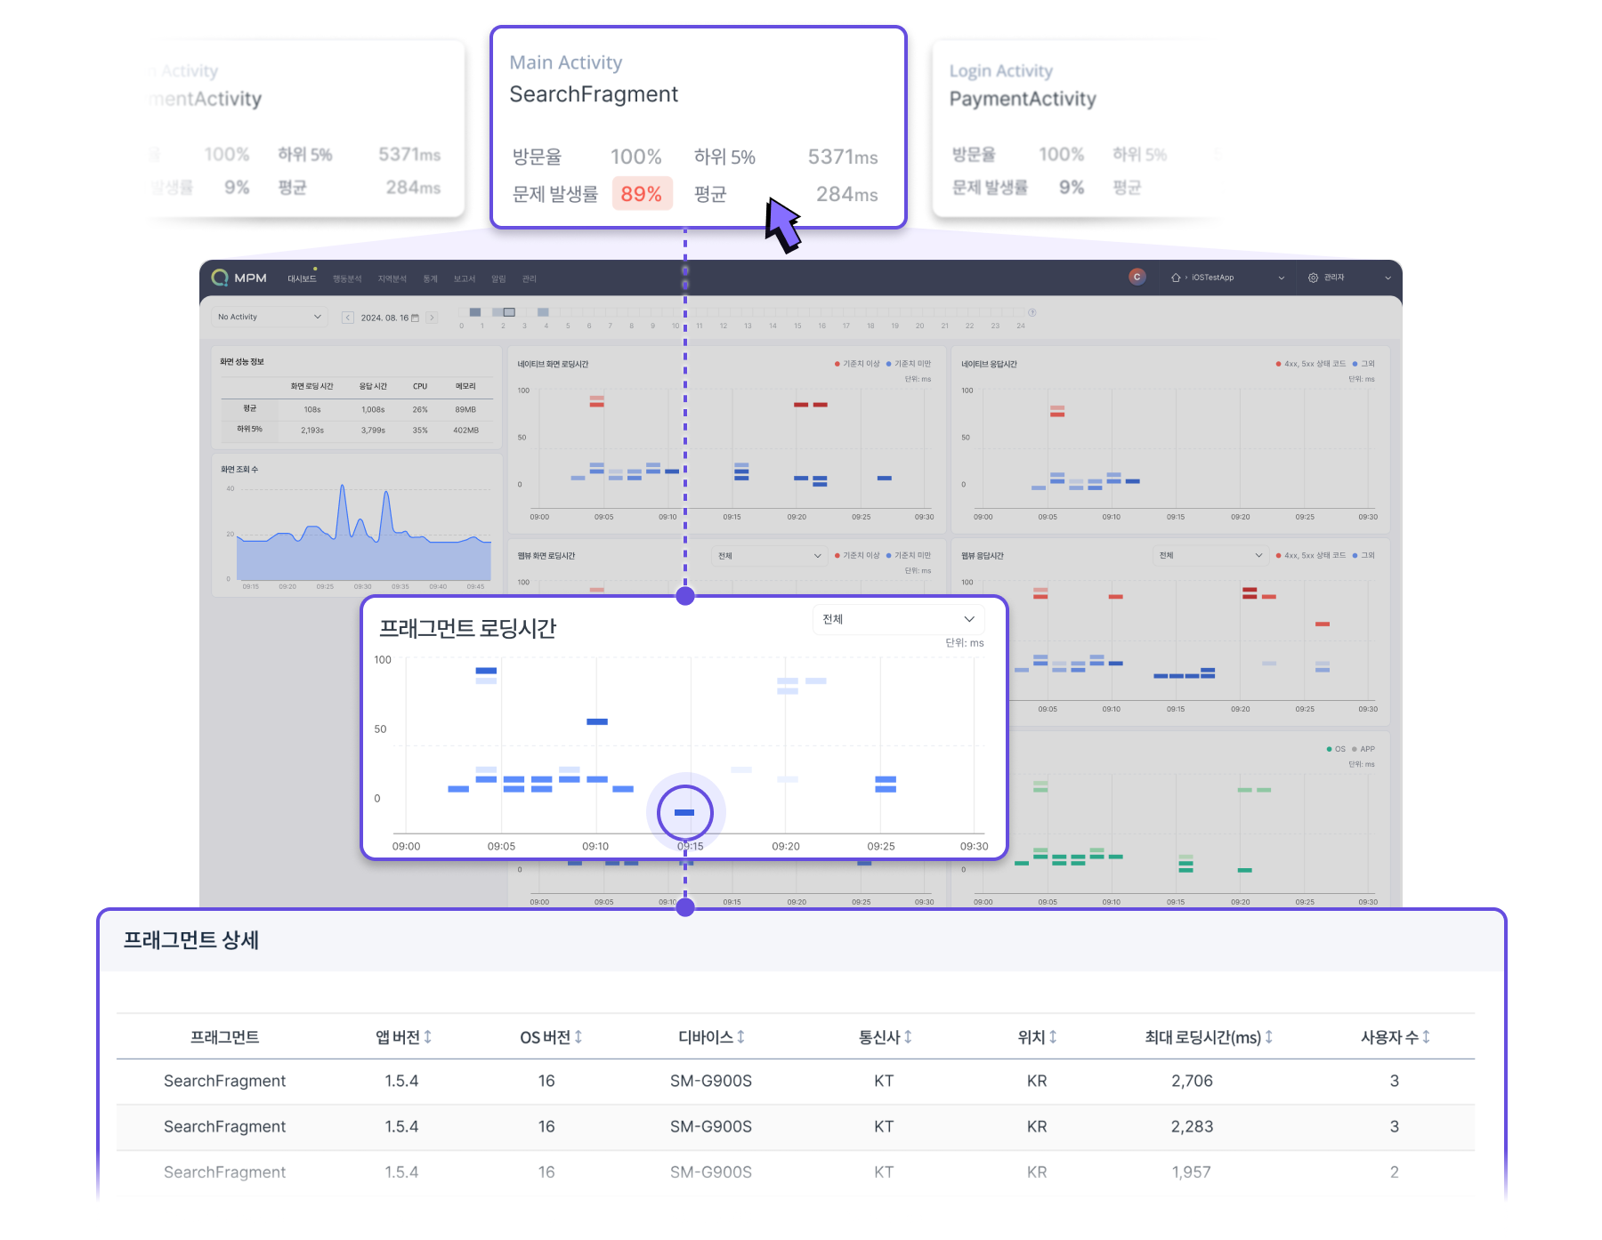Go to the next date arrow

pyautogui.click(x=432, y=318)
